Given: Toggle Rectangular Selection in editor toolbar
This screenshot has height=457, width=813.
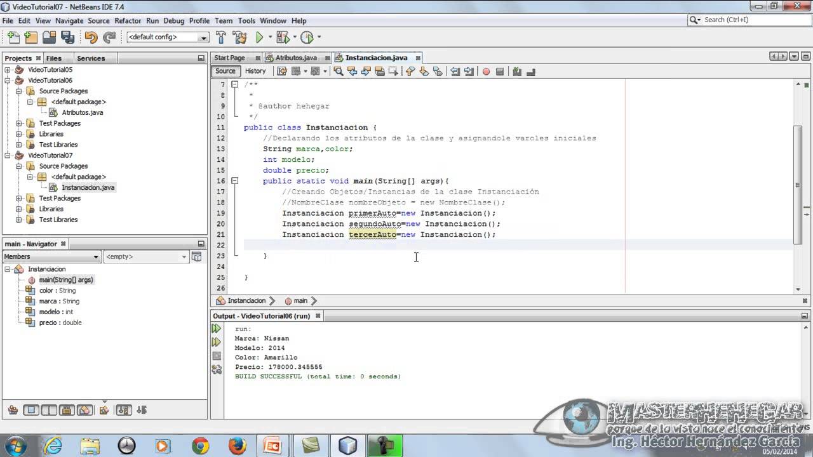Looking at the screenshot, I should click(x=393, y=71).
